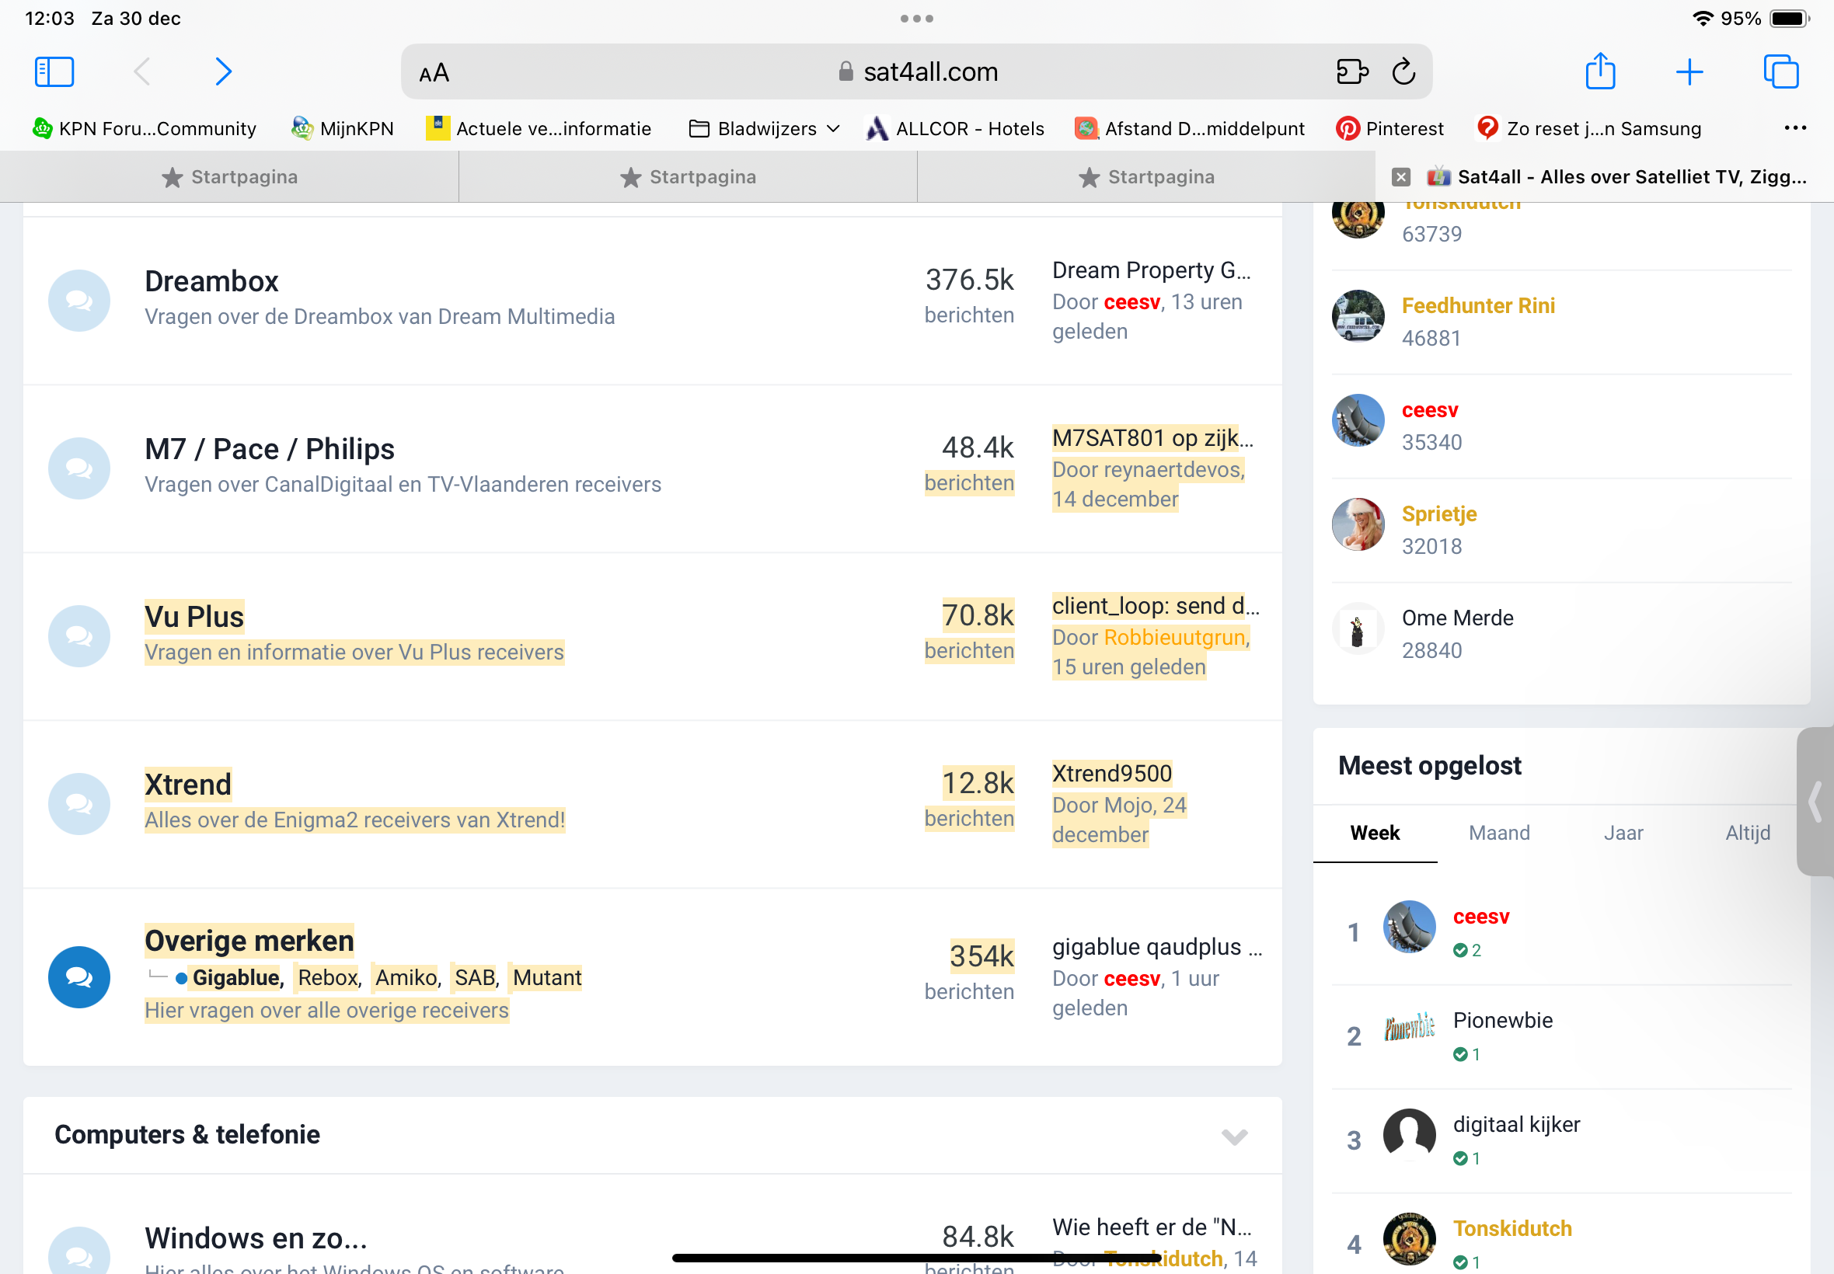Pull out the side handle on right edge

coord(1815,802)
